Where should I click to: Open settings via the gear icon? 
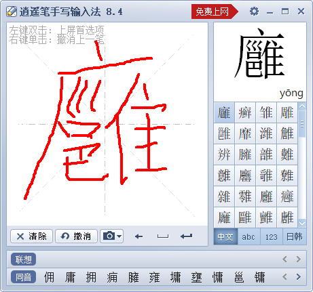tap(254, 12)
